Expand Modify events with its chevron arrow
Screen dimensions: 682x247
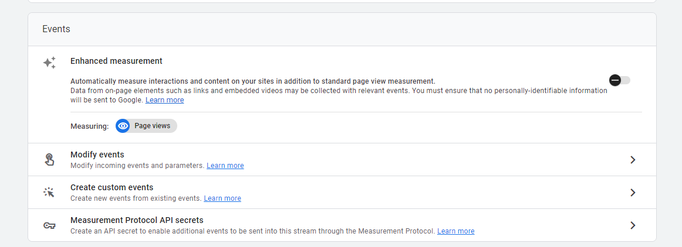tap(633, 160)
